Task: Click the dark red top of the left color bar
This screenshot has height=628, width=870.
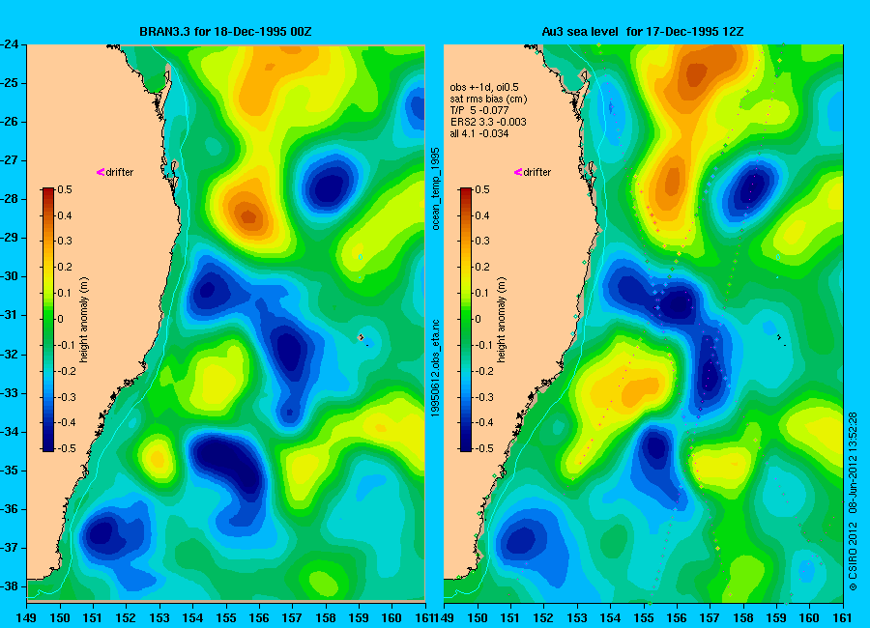Action: pyautogui.click(x=48, y=192)
